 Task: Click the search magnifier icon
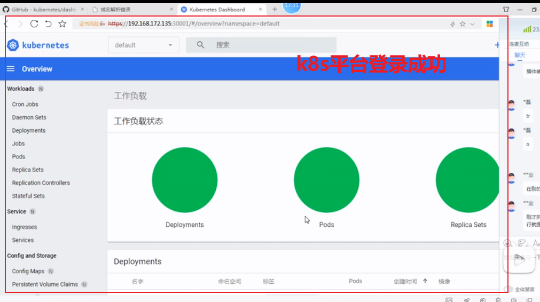(200, 45)
